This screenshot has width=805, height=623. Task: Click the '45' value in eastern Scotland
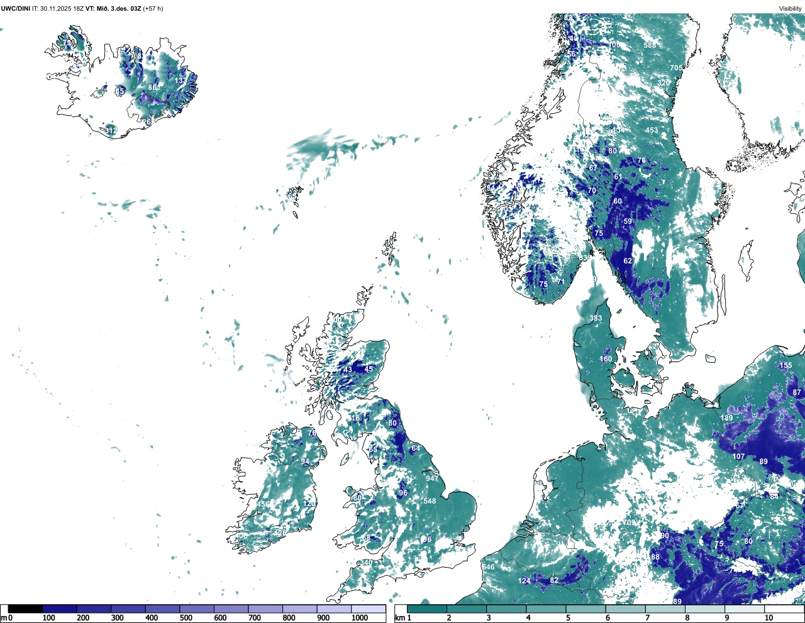[x=369, y=369]
